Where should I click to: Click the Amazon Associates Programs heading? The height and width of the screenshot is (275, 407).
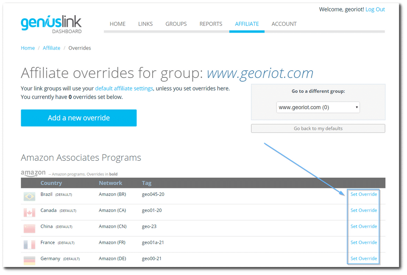81,157
